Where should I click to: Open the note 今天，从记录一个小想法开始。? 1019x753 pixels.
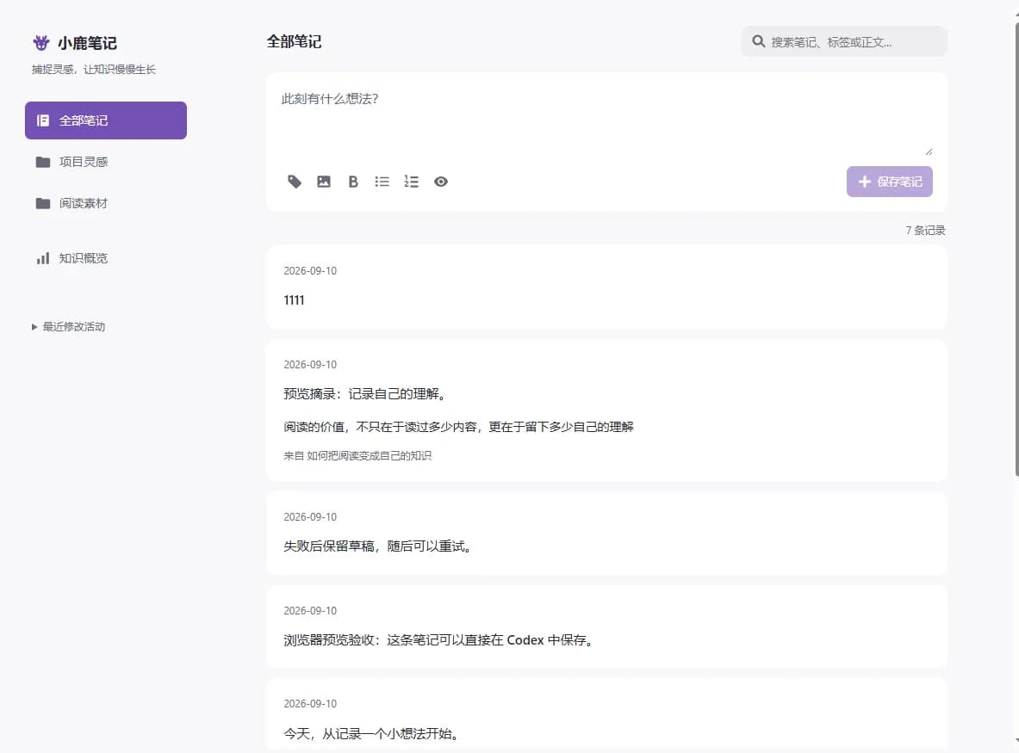click(606, 714)
